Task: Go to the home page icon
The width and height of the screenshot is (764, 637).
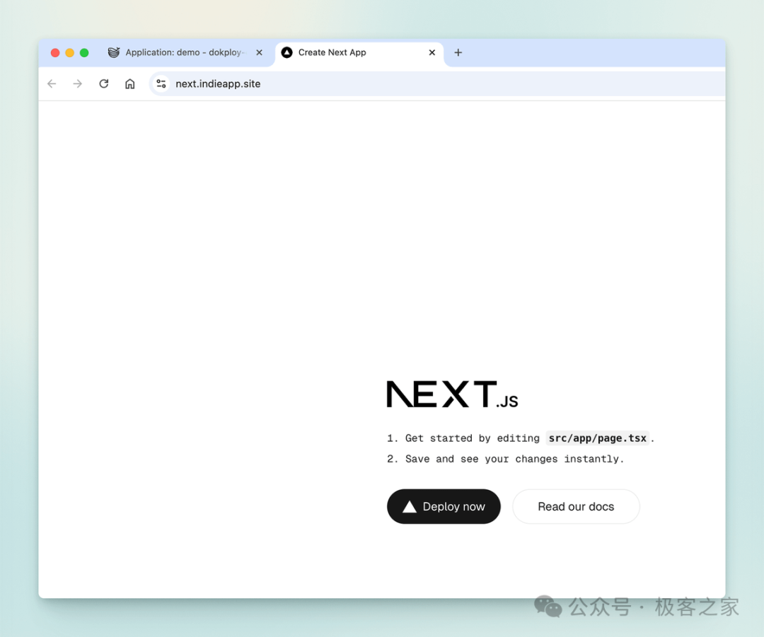Action: [129, 83]
